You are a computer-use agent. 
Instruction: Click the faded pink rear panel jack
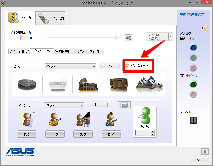point(193,68)
